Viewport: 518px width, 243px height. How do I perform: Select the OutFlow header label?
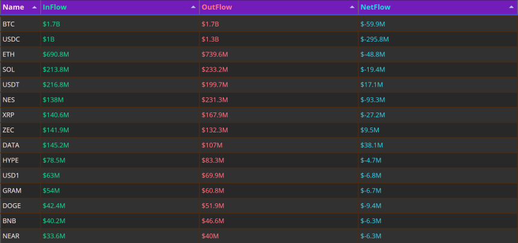pyautogui.click(x=217, y=7)
